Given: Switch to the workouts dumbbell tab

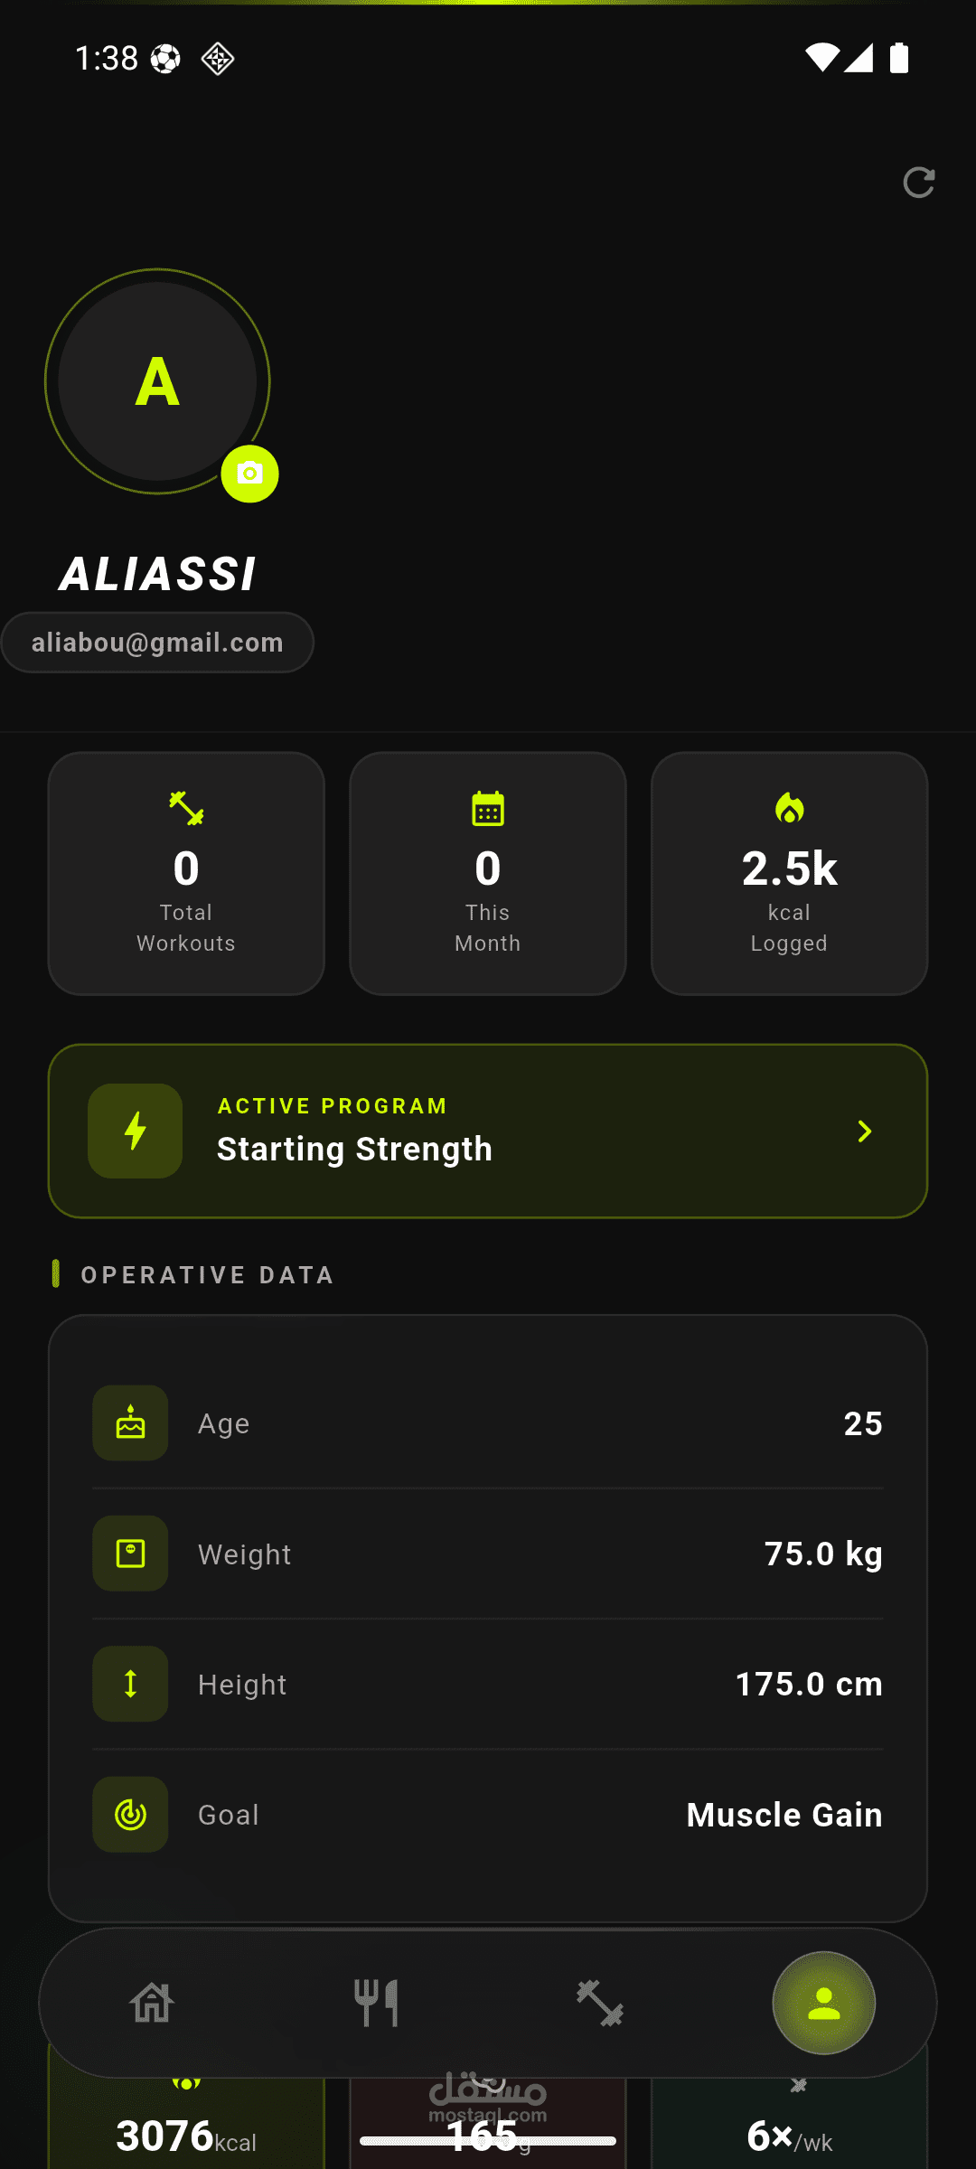Looking at the screenshot, I should pyautogui.click(x=600, y=2003).
